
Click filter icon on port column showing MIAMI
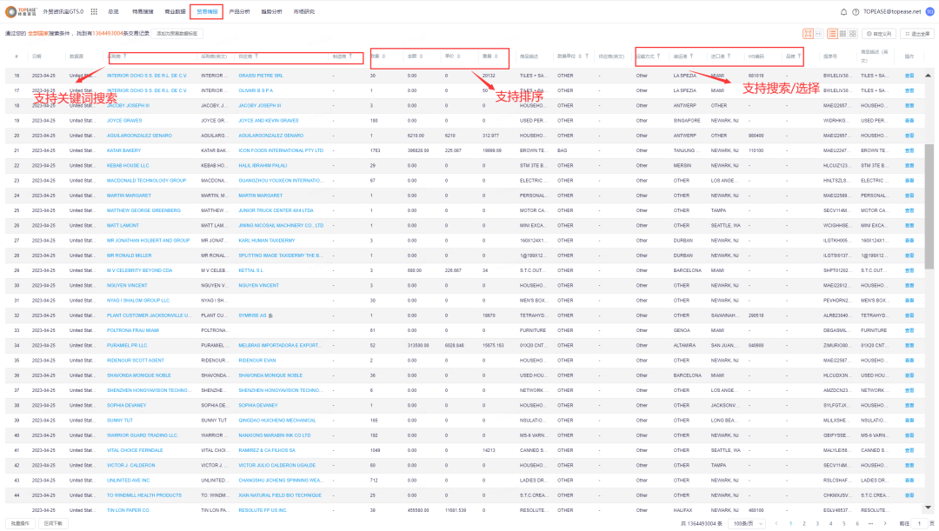(729, 56)
